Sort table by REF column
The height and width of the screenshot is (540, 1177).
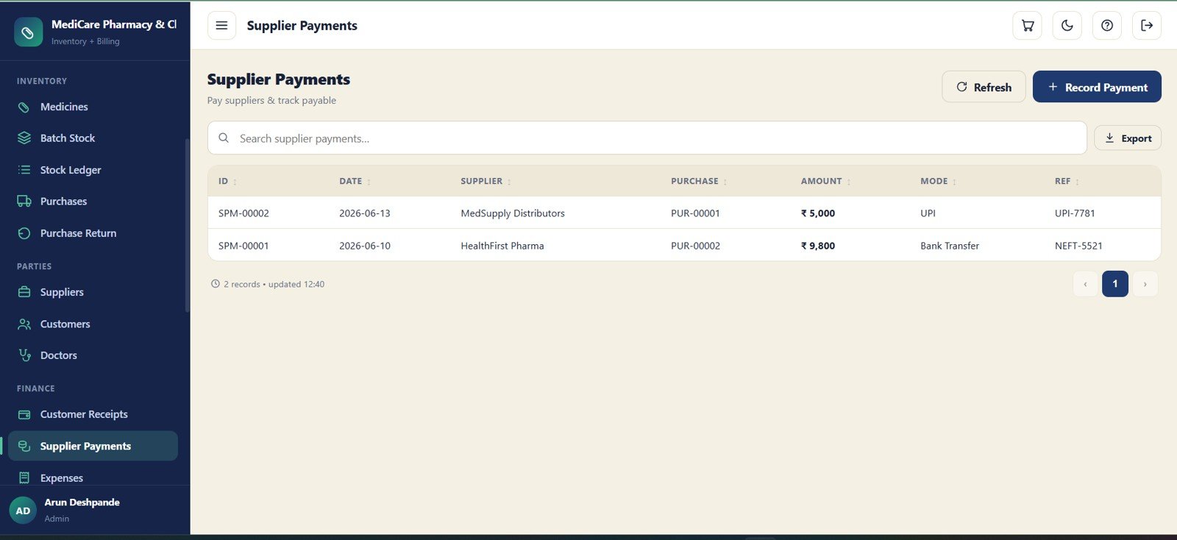coord(1067,181)
